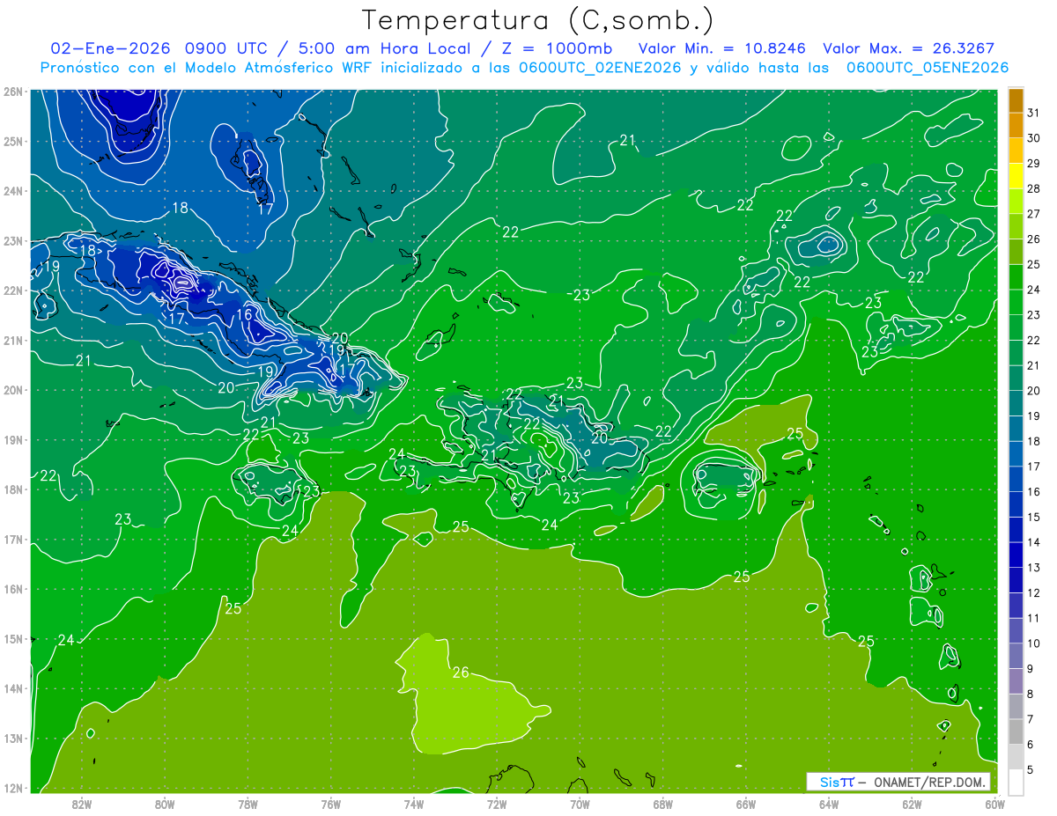The width and height of the screenshot is (1057, 816).
Task: Click the initialization stamp "0600UTC_02ENE2026"
Action: click(595, 67)
